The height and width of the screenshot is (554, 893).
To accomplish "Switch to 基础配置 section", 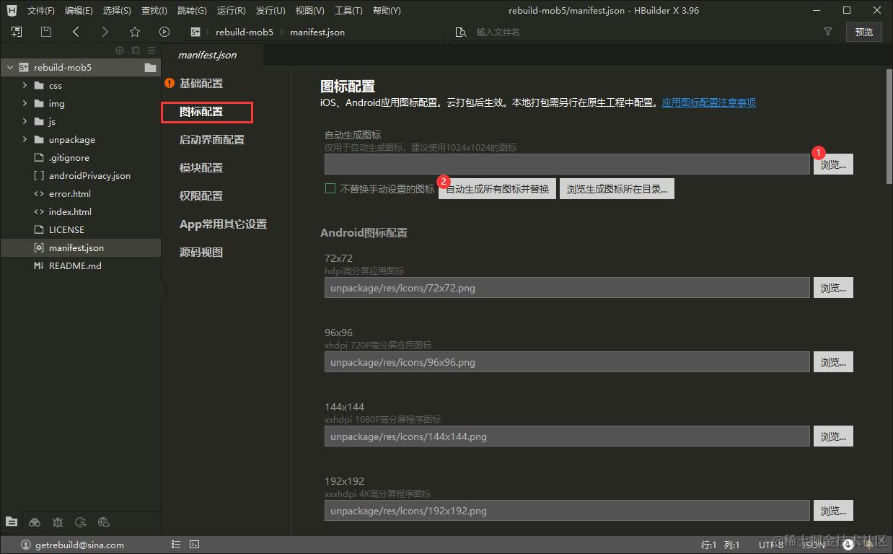I will (201, 84).
